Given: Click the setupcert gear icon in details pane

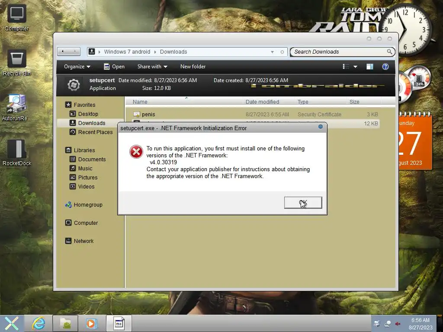Looking at the screenshot, I should coord(74,85).
